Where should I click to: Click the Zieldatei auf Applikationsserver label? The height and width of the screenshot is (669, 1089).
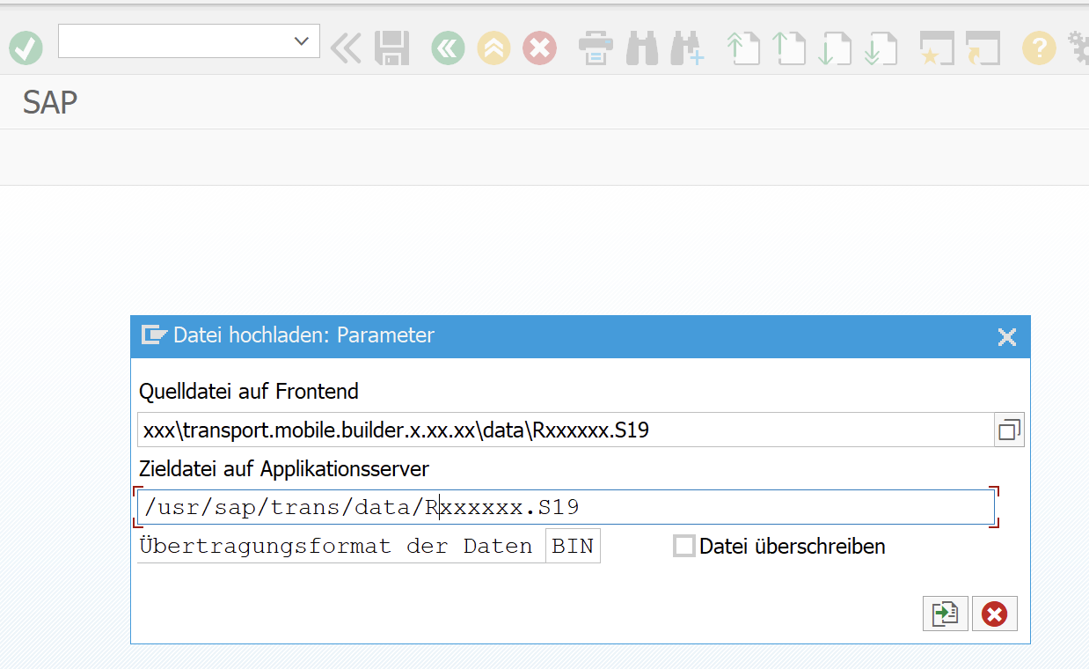284,468
